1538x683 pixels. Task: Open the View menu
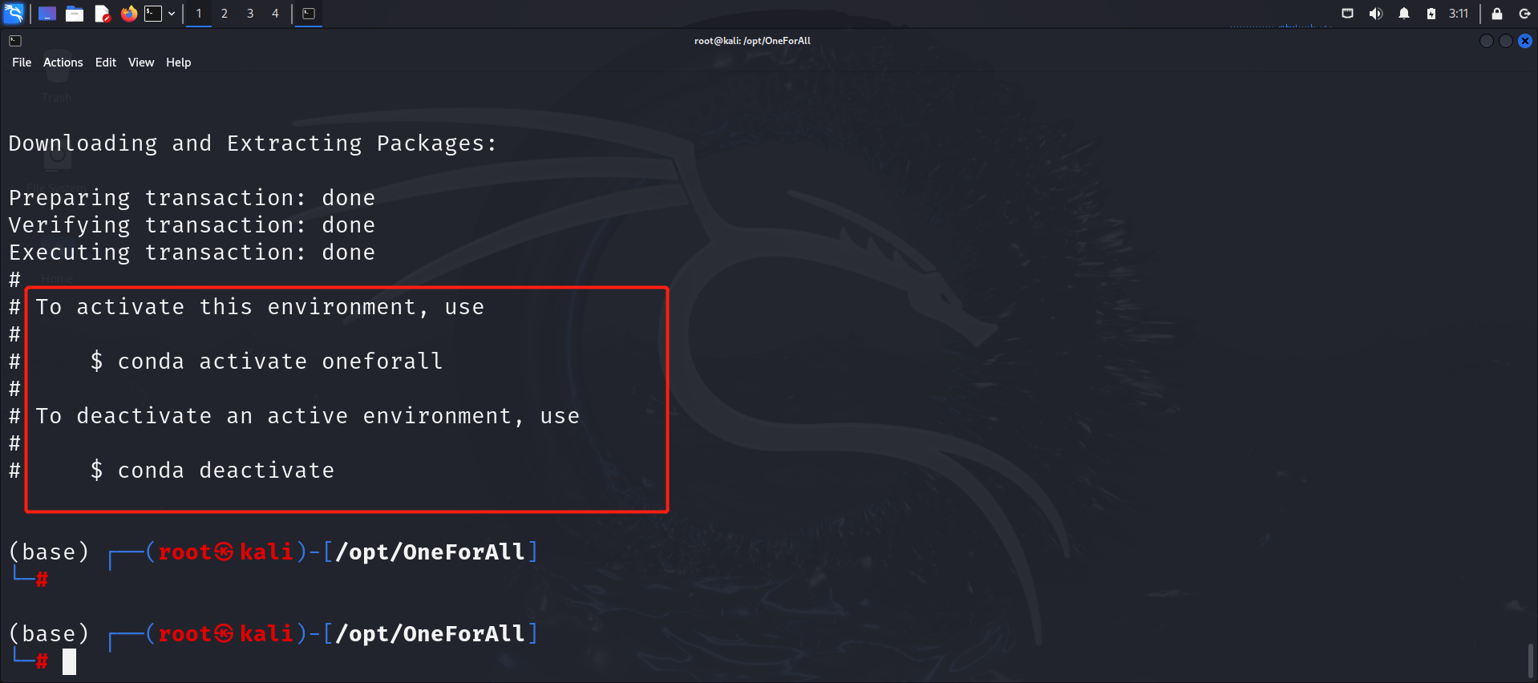pyautogui.click(x=141, y=63)
